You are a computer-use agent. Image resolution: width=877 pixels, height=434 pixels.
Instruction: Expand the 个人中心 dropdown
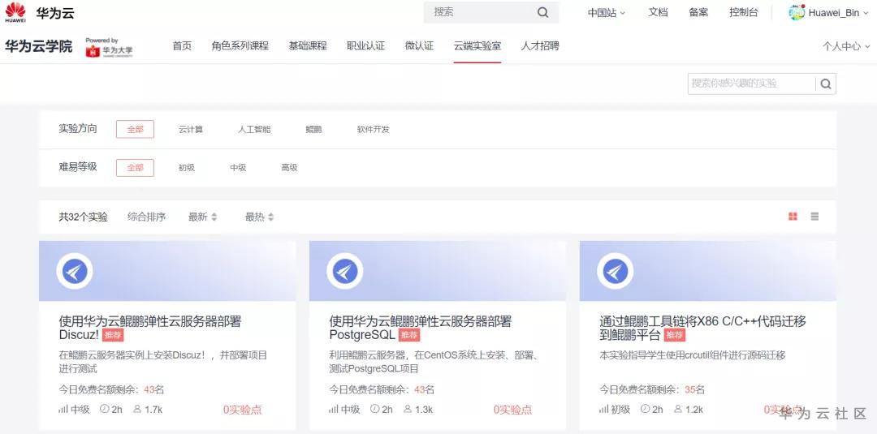[845, 46]
